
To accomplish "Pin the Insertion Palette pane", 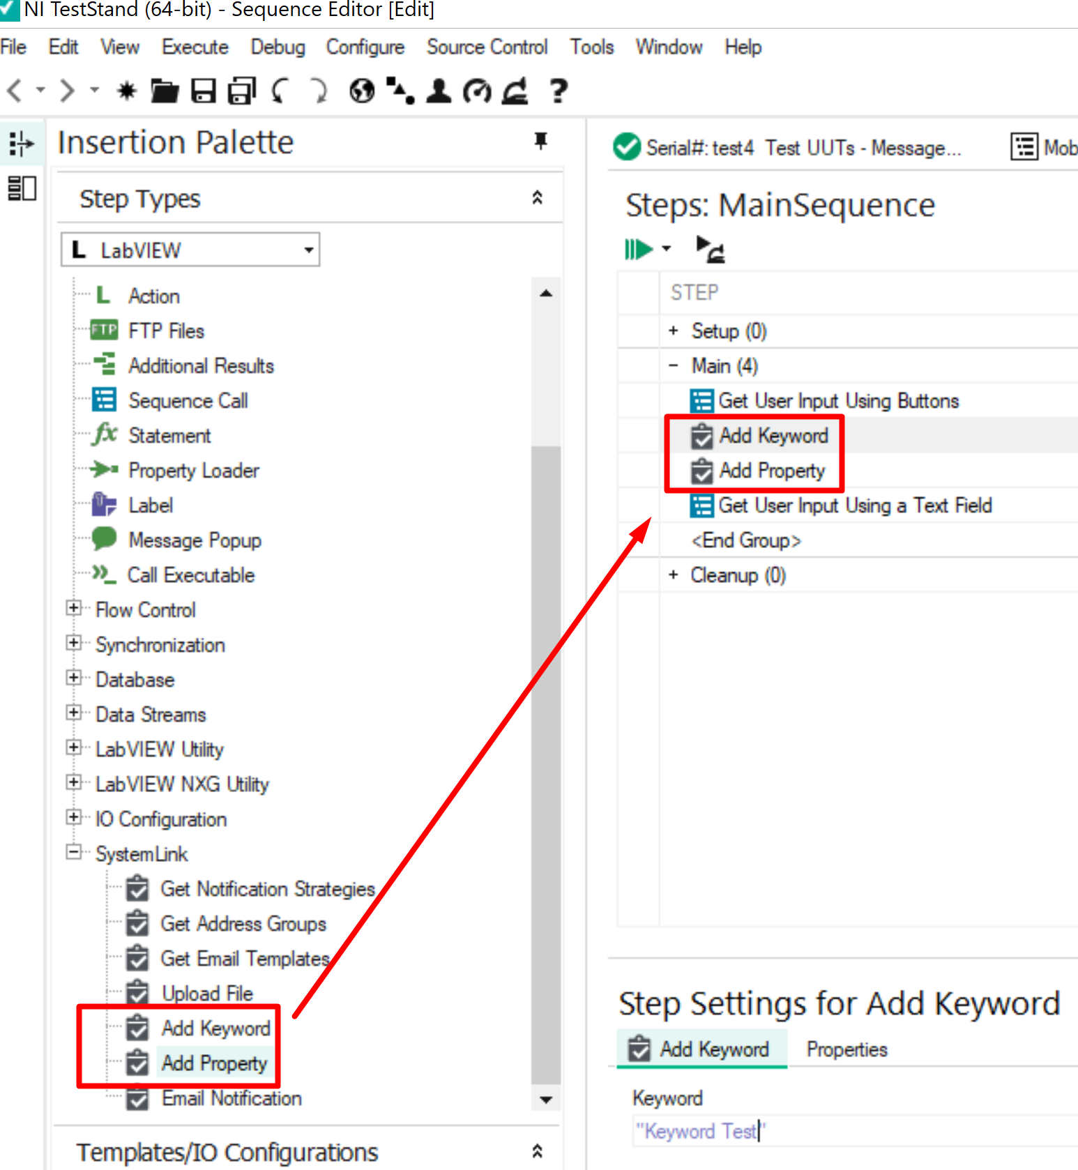I will tap(540, 141).
